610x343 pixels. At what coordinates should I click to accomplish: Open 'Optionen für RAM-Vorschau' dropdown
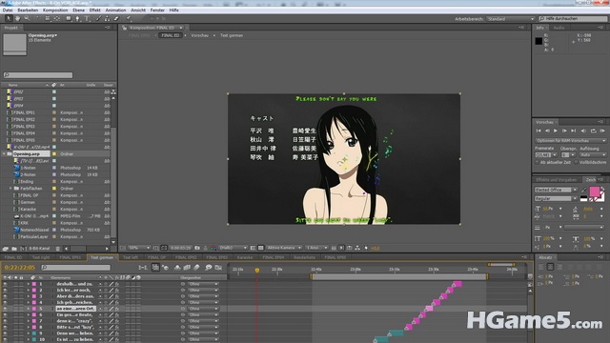570,140
